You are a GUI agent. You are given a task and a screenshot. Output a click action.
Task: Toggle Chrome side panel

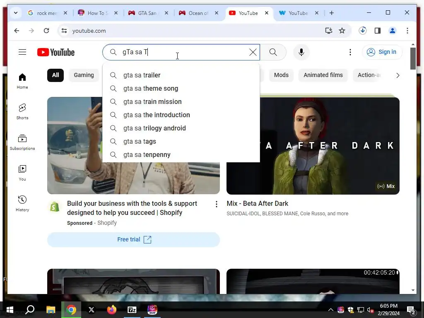(x=378, y=31)
